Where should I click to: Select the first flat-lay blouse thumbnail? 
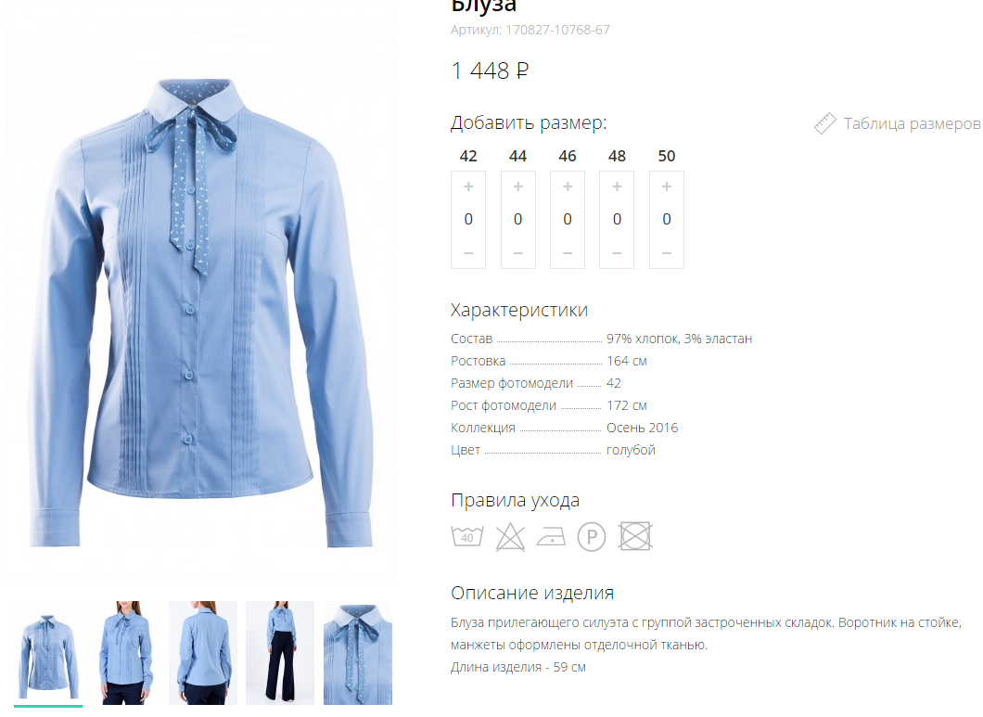click(48, 653)
